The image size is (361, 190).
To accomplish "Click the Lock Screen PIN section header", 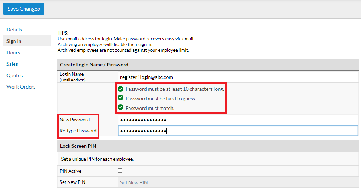I will [78, 146].
